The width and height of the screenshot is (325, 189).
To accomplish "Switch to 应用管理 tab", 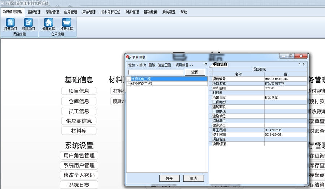I will (71, 12).
